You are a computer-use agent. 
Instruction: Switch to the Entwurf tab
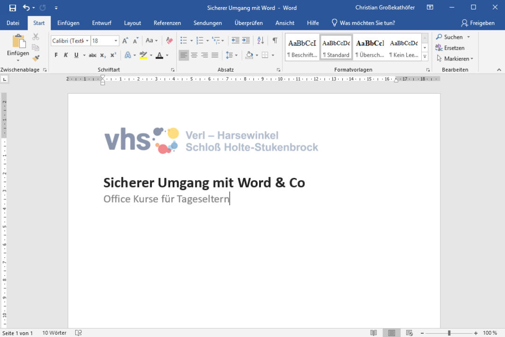[x=101, y=23]
